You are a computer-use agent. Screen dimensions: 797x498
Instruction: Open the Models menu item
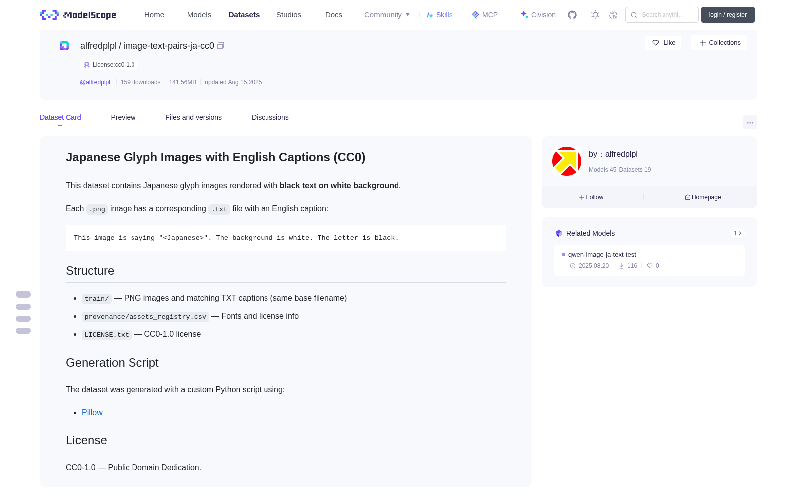tap(199, 15)
